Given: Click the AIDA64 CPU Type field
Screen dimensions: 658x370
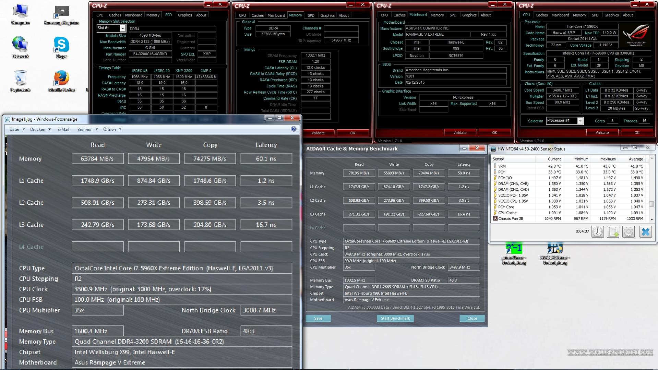Looking at the screenshot, I should [x=411, y=241].
